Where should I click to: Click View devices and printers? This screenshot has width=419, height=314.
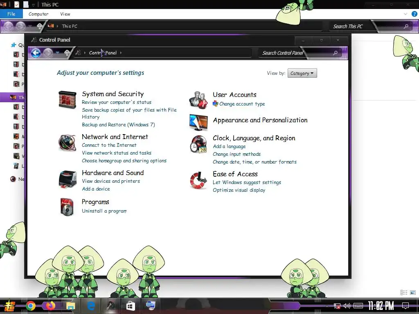(x=111, y=181)
